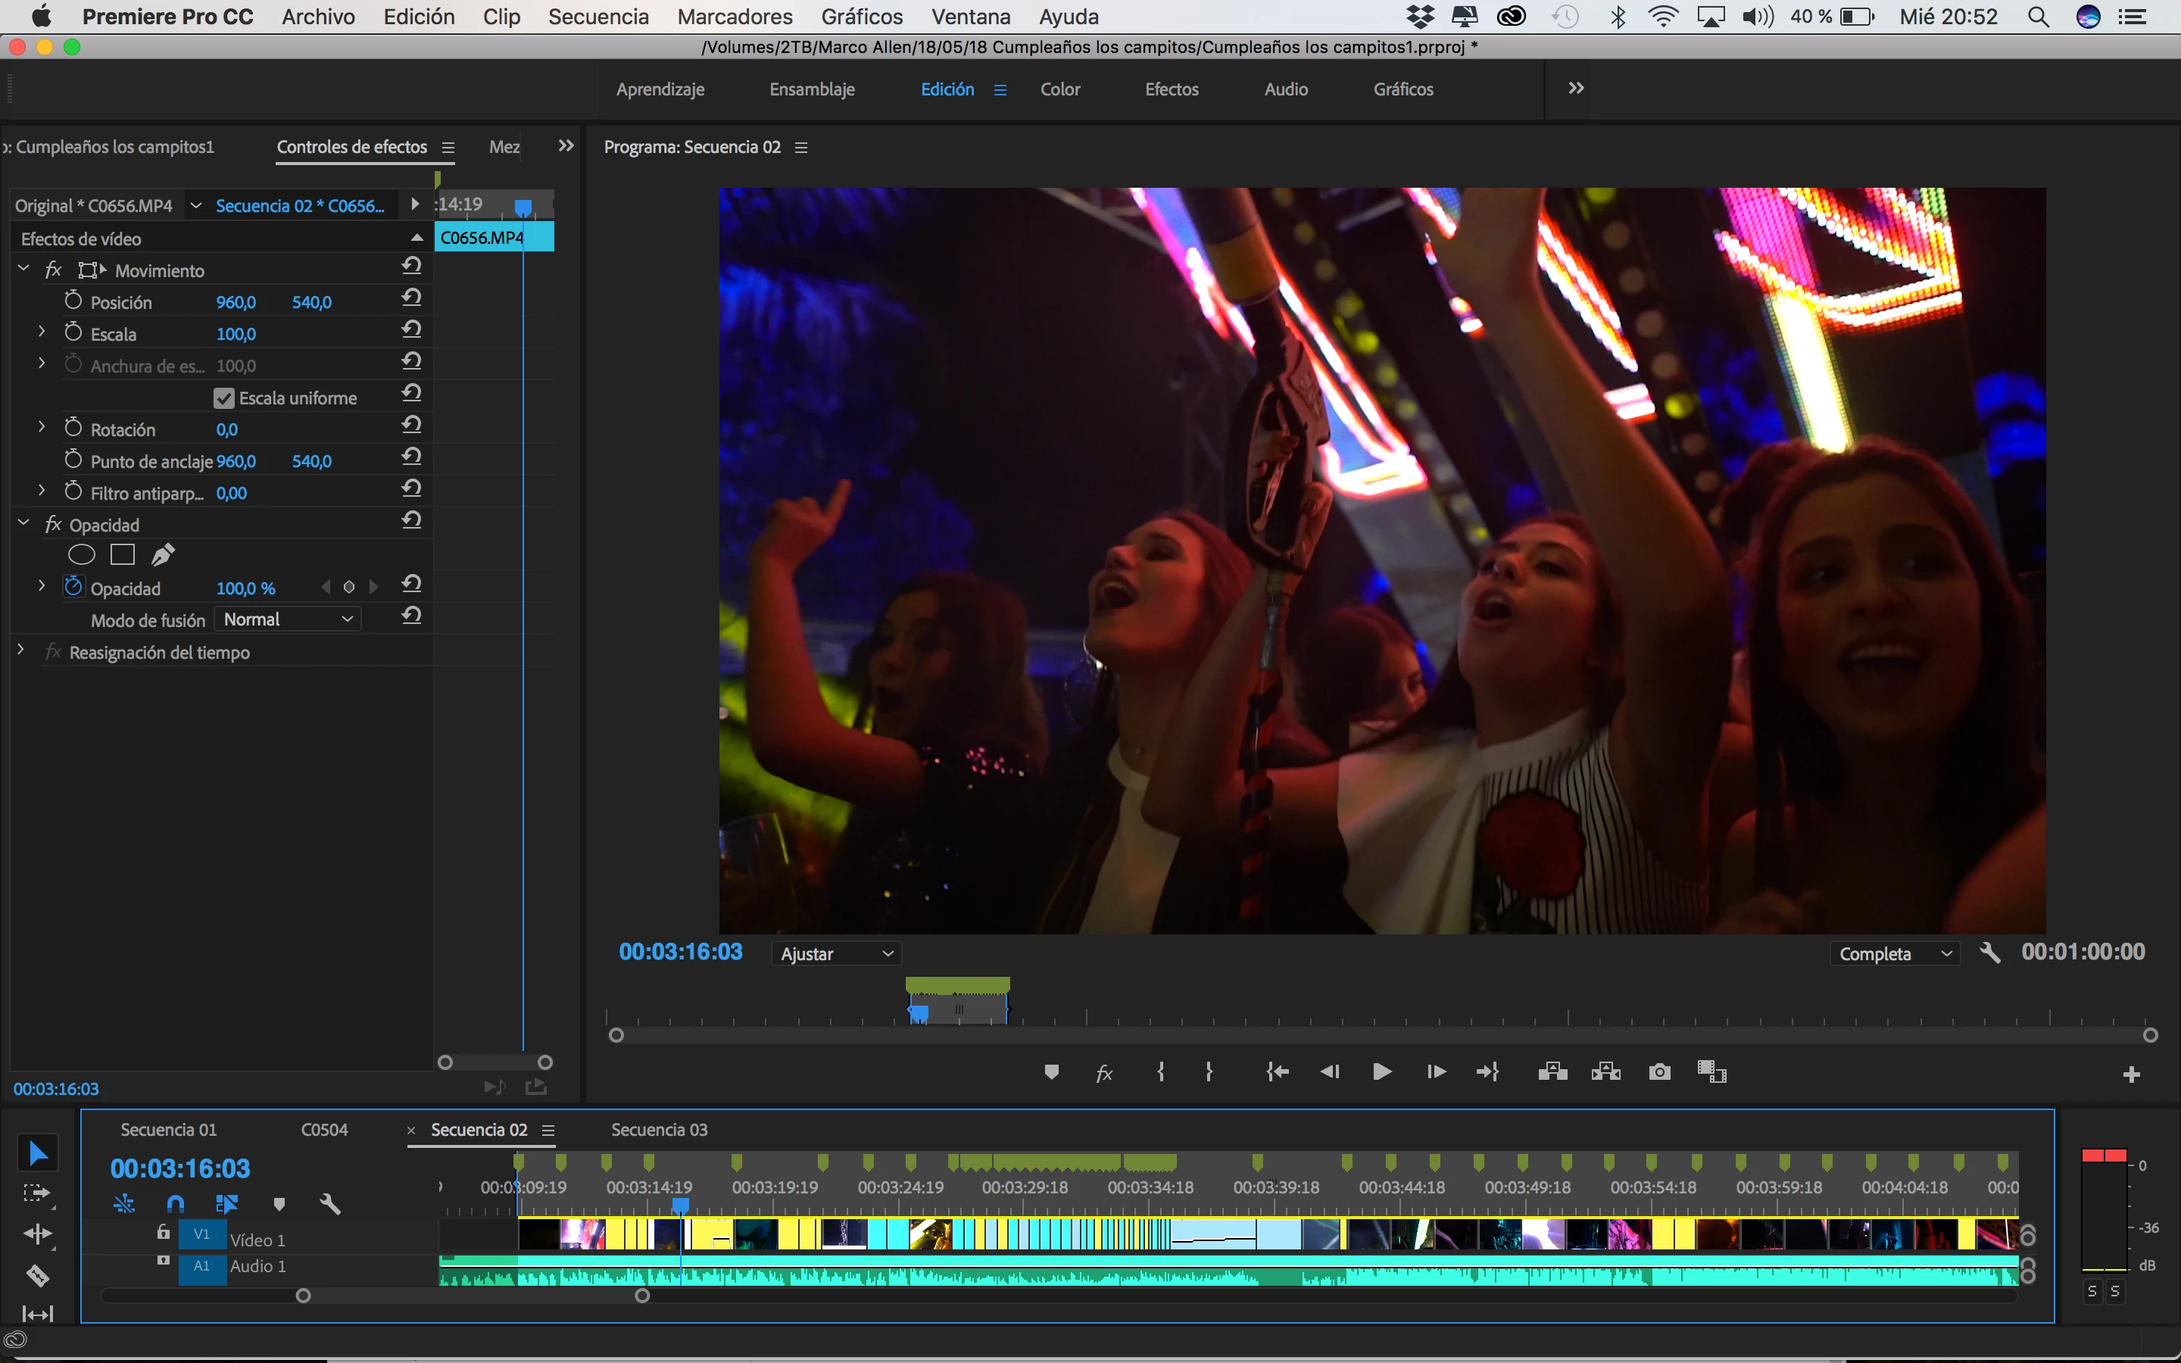Click the Escala value 100,0 field
Image resolution: width=2181 pixels, height=1363 pixels.
tap(236, 335)
